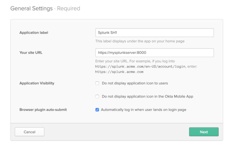Viewport: 229px width, 145px height.
Task: Click the Cancel button
Action: [29, 132]
